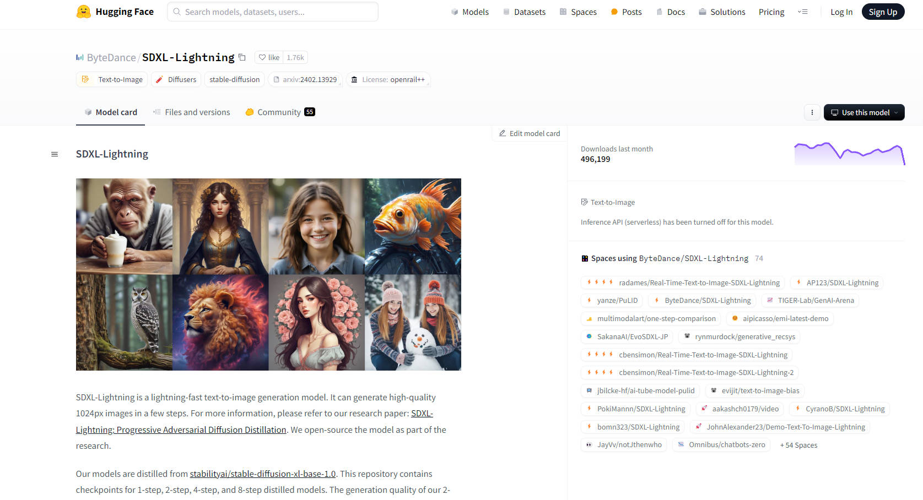
Task: Focus the search models input field
Action: 273,12
